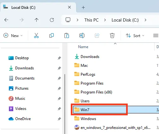
Task: Expand chevron between This PC and Local Disk
Action: pyautogui.click(x=105, y=20)
